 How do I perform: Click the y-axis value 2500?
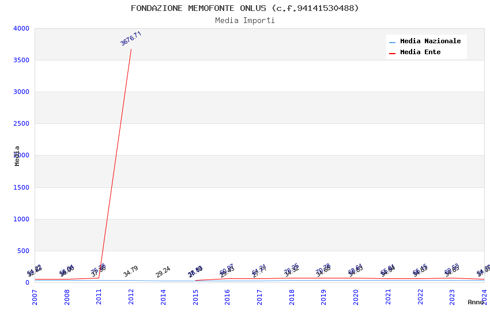pyautogui.click(x=21, y=123)
